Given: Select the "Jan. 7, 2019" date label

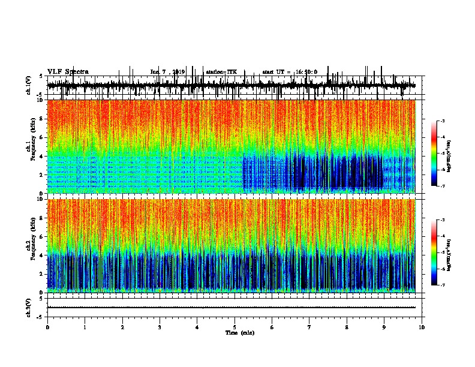Looking at the screenshot, I should (x=167, y=72).
